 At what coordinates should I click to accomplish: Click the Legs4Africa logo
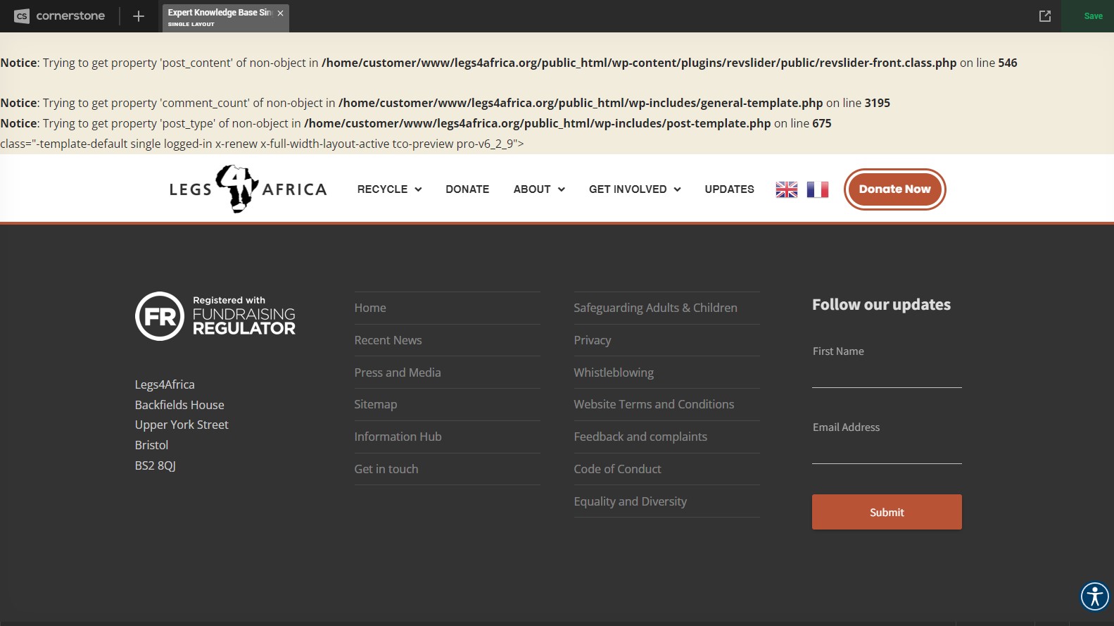(x=248, y=189)
